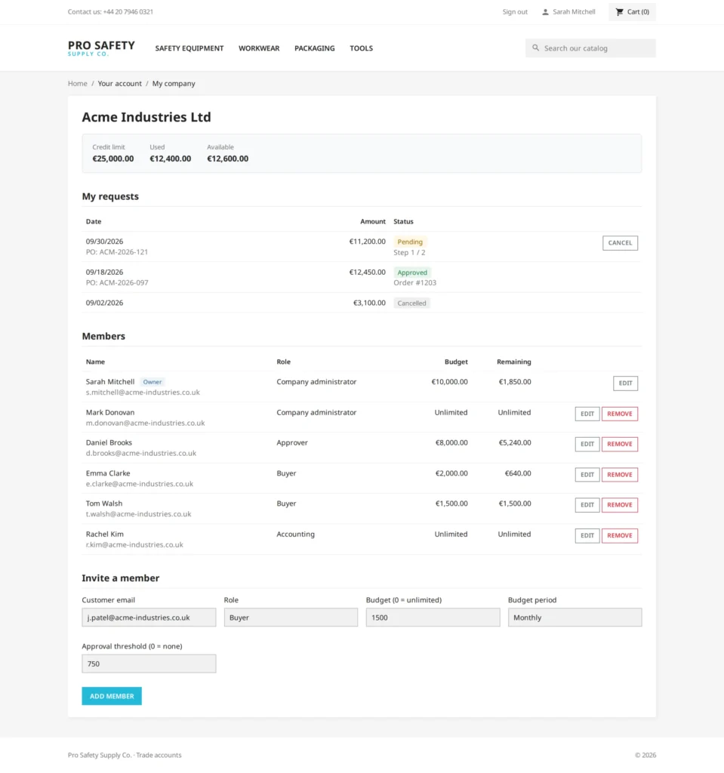Screen dimensions: 724x773
Task: Edit Rachel Kim's member settings
Action: click(x=587, y=535)
